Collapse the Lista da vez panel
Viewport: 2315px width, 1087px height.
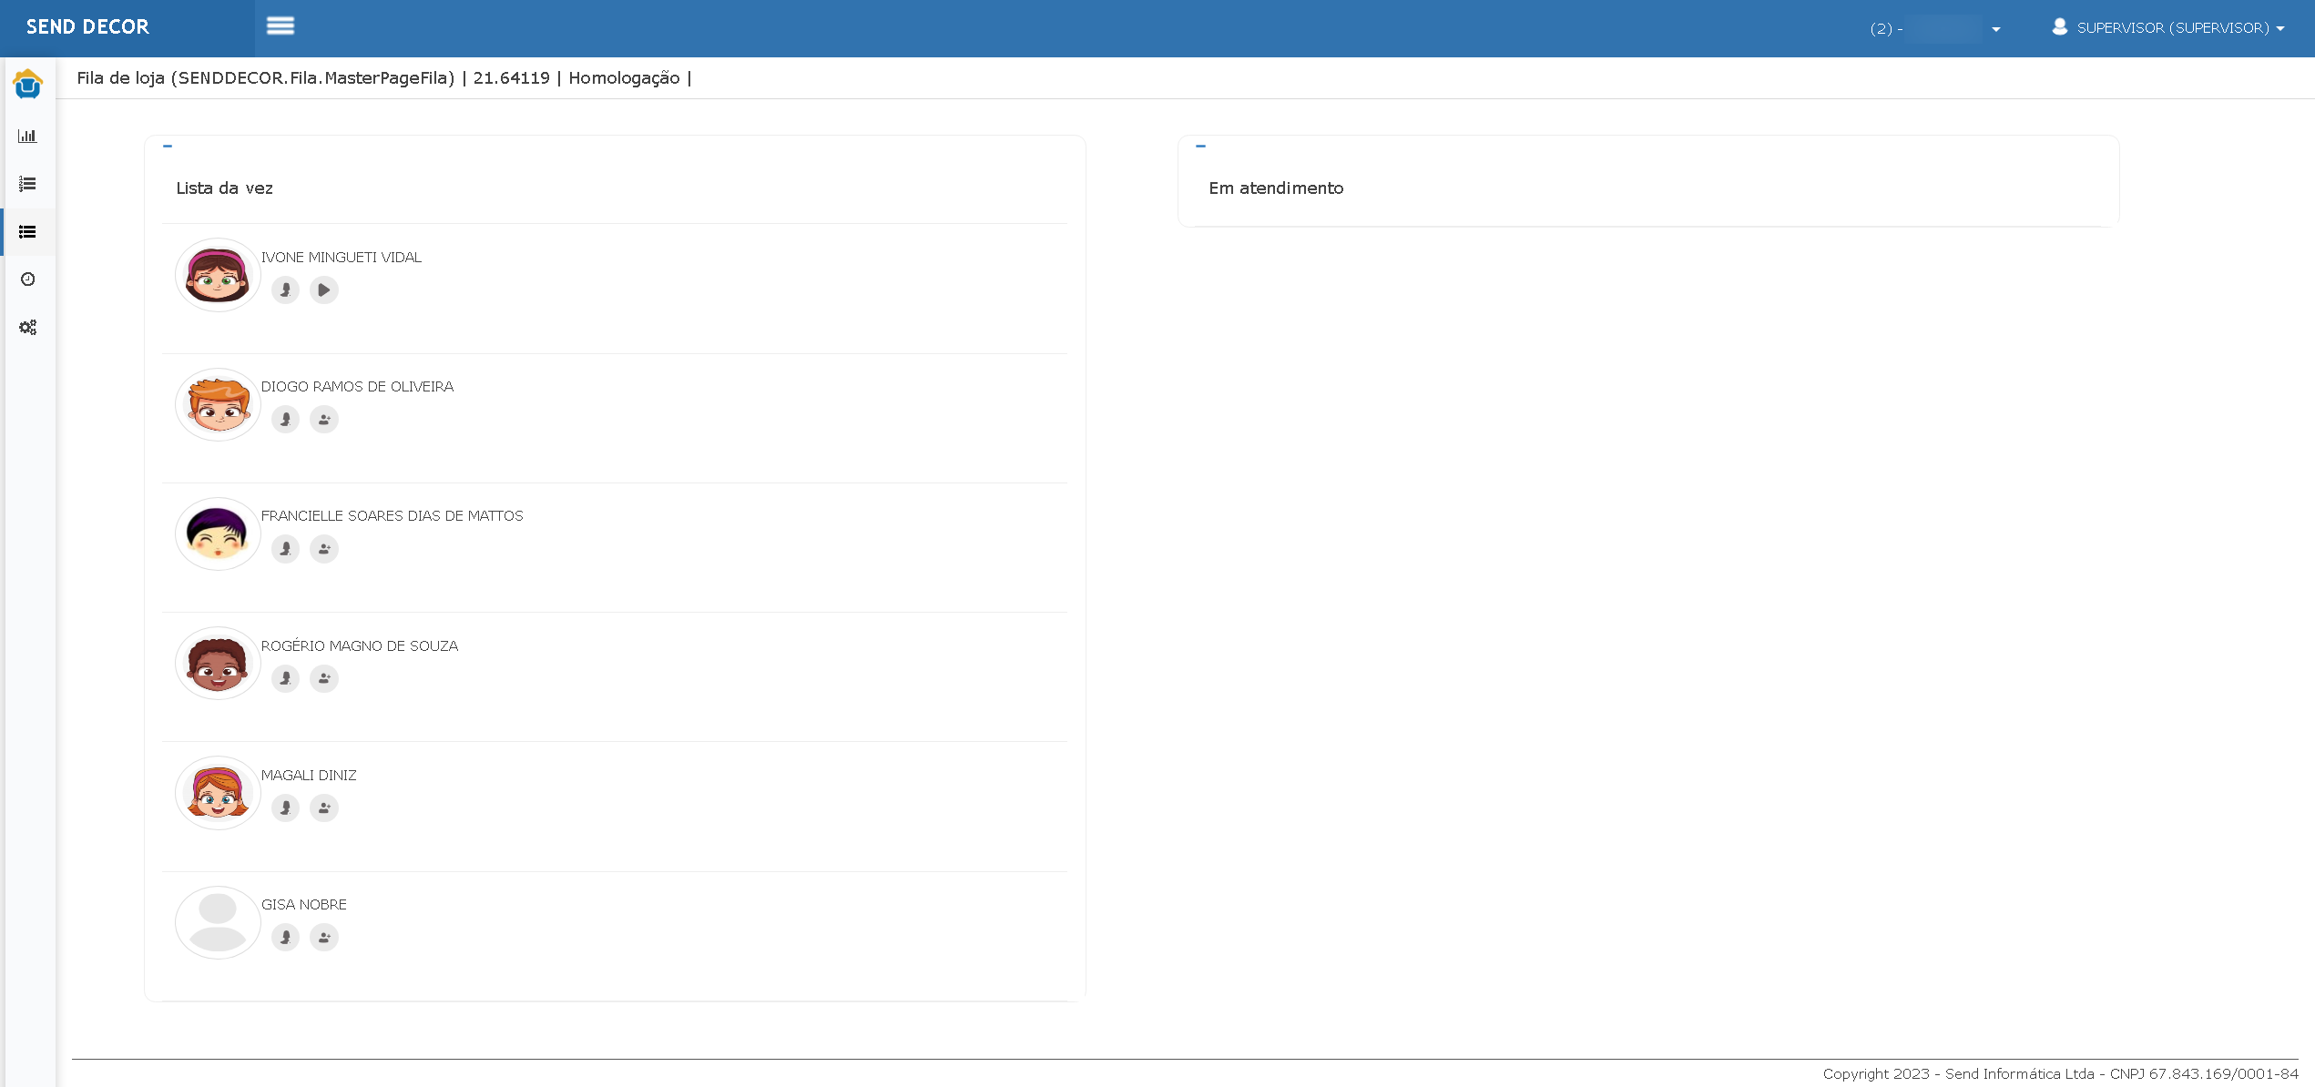[x=168, y=146]
